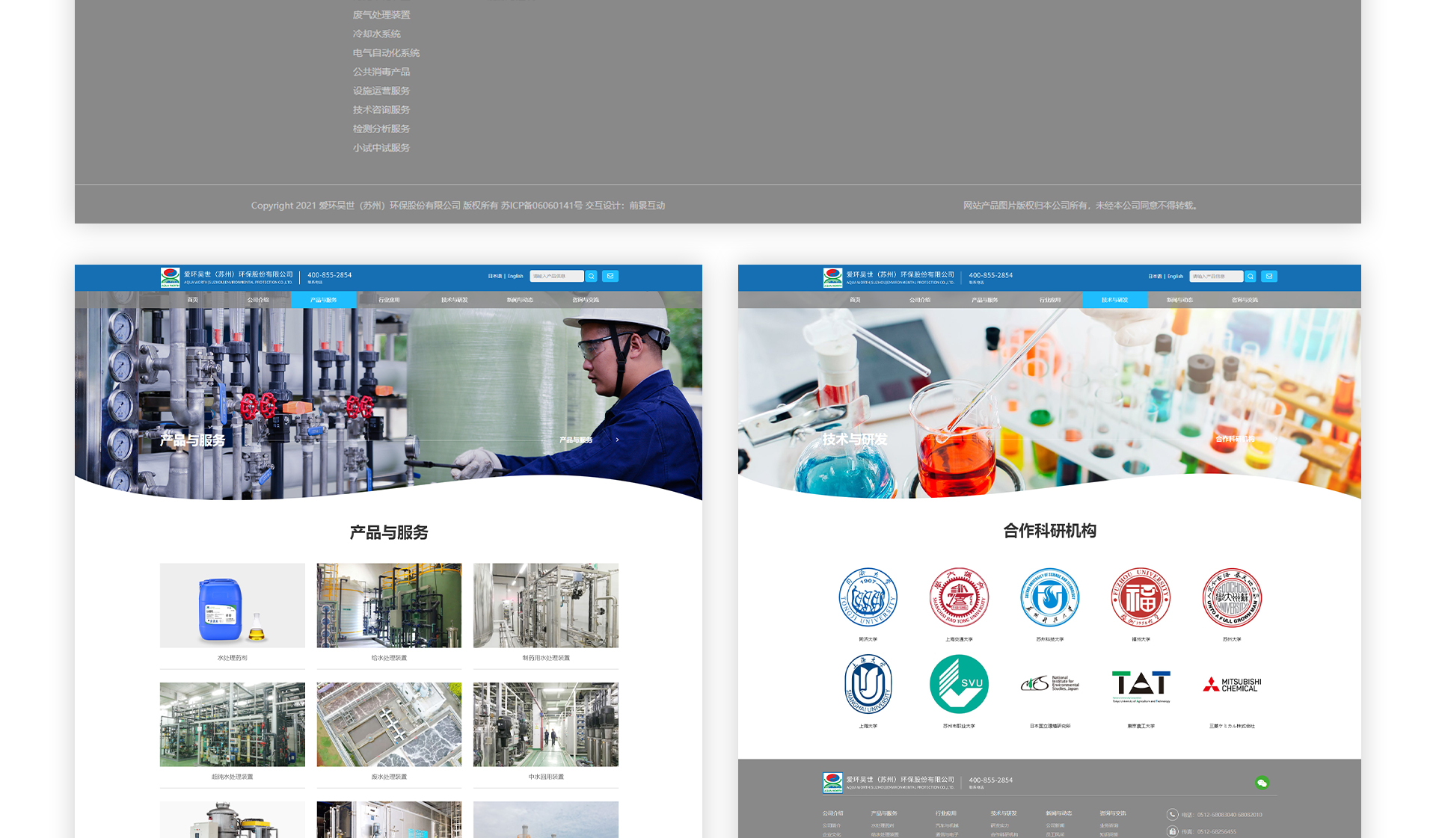Click mail icon on left Products page header
The image size is (1436, 838).
(610, 276)
